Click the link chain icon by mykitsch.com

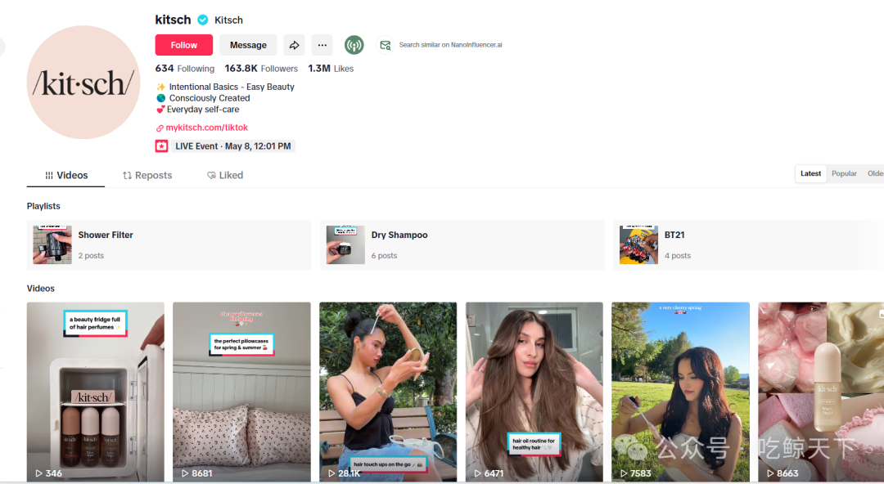tap(160, 128)
